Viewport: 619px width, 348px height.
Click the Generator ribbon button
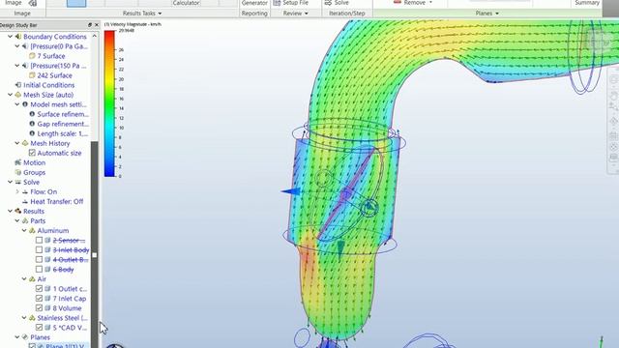click(254, 3)
